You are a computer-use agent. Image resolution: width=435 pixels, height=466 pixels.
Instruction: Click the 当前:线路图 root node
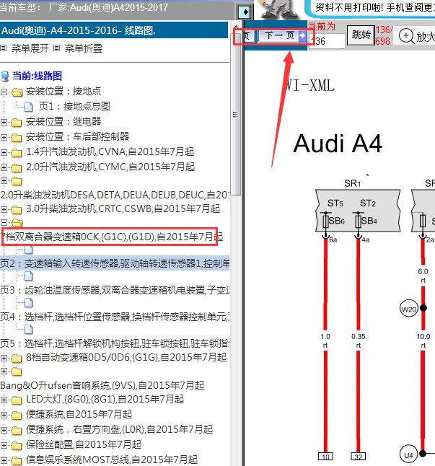coord(37,76)
